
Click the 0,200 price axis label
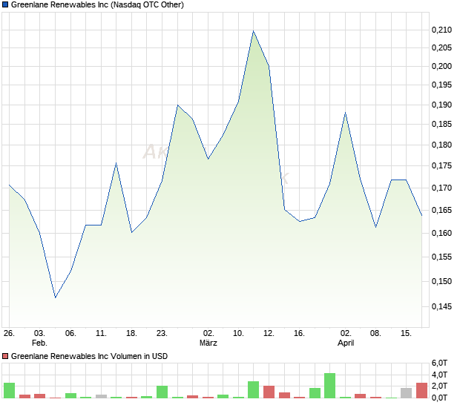pyautogui.click(x=441, y=66)
